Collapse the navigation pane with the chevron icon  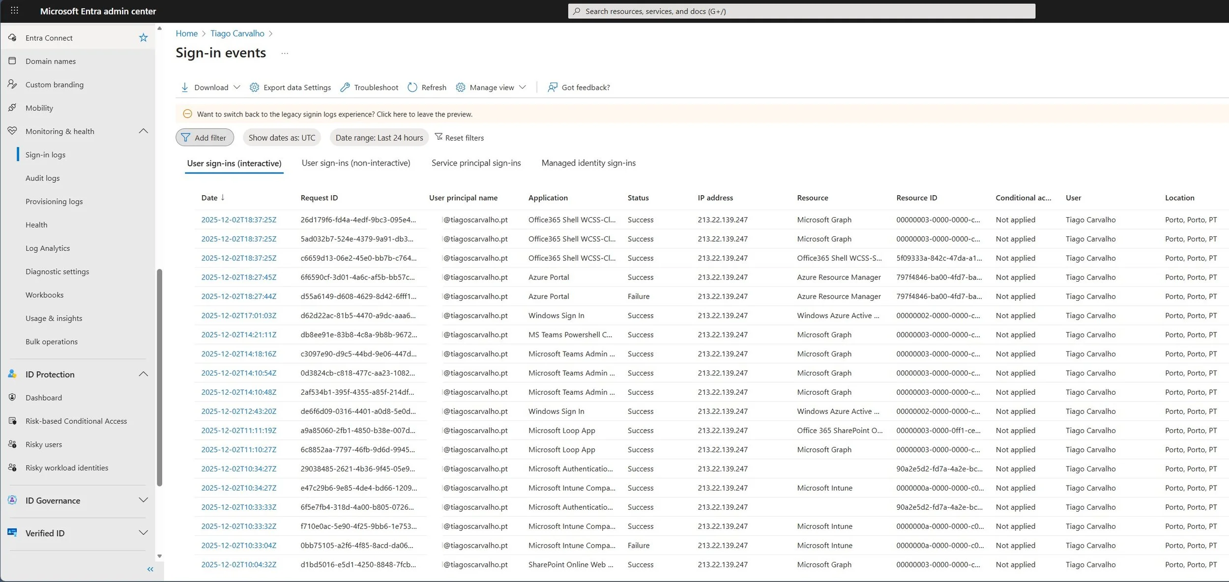click(150, 569)
